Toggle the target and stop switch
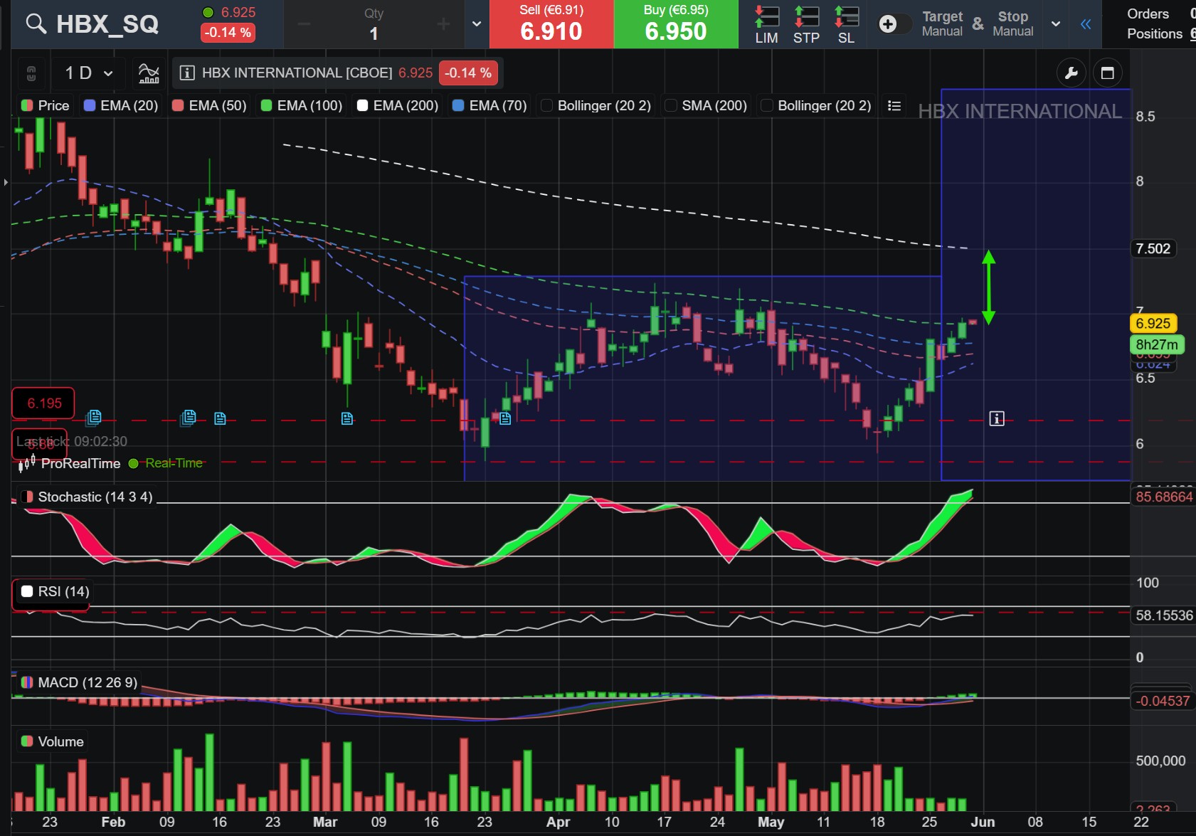The width and height of the screenshot is (1196, 836). (894, 24)
